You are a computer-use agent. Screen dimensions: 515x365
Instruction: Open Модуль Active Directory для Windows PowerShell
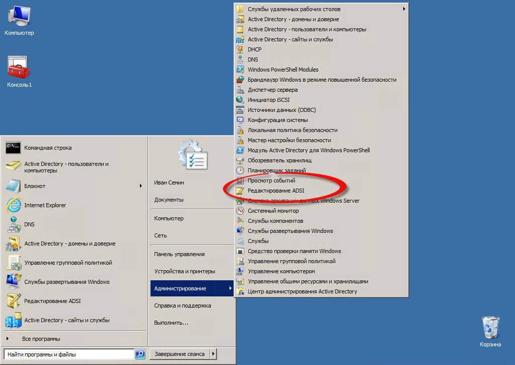pyautogui.click(x=321, y=150)
